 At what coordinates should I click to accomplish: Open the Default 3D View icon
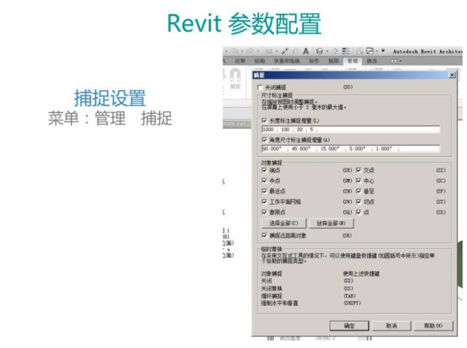point(319,52)
